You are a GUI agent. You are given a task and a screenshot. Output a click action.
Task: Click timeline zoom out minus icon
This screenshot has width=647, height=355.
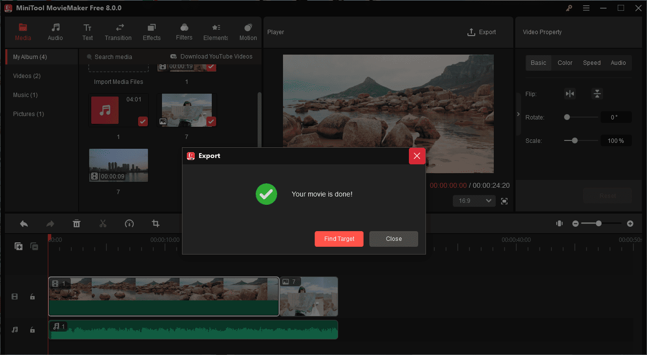tap(575, 223)
